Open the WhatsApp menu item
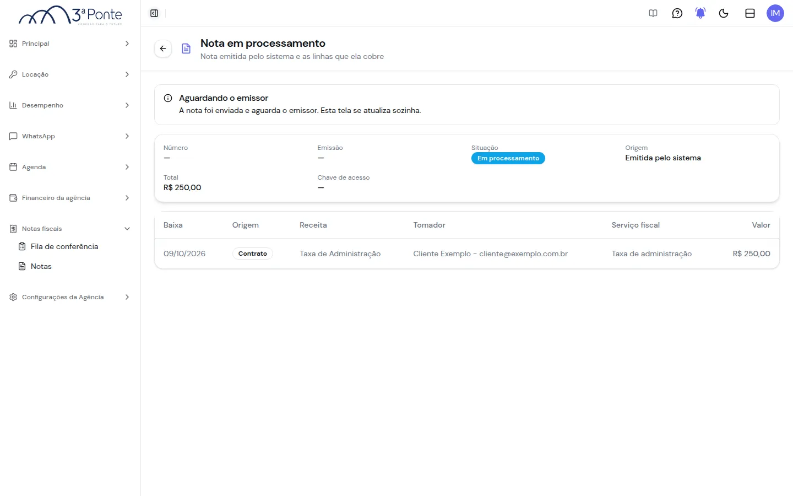The height and width of the screenshot is (496, 793). tap(70, 136)
